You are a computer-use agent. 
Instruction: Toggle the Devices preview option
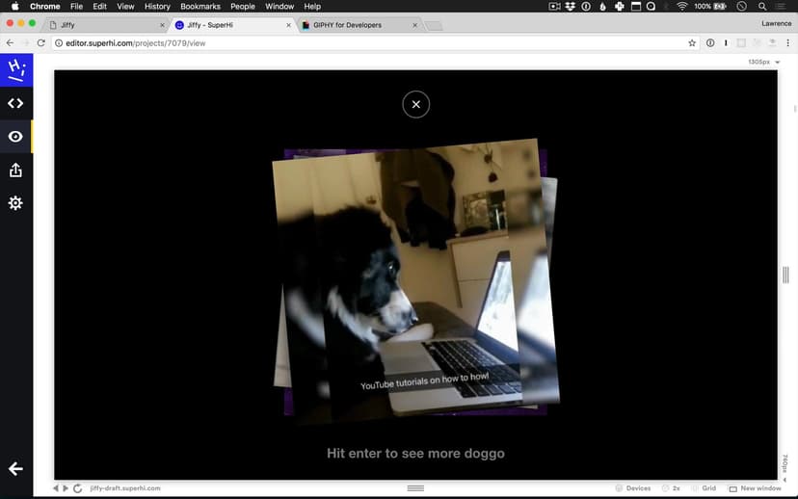coord(633,488)
